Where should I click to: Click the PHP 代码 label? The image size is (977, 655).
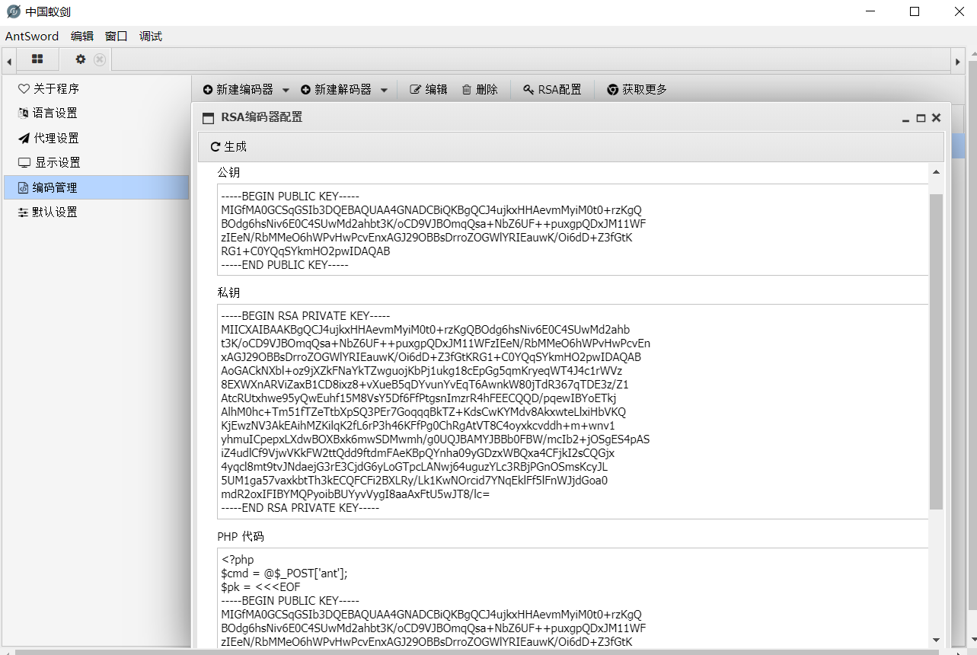coord(241,536)
